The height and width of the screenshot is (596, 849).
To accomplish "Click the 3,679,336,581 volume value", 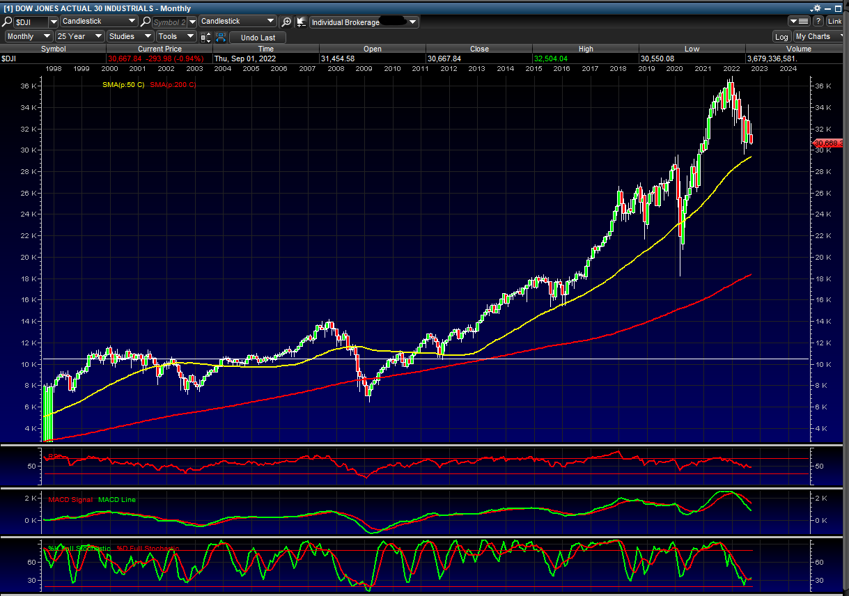I will 772,58.
